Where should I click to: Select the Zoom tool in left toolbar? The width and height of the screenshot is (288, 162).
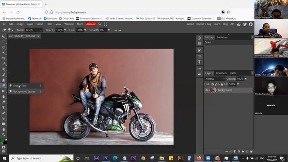pos(4,135)
